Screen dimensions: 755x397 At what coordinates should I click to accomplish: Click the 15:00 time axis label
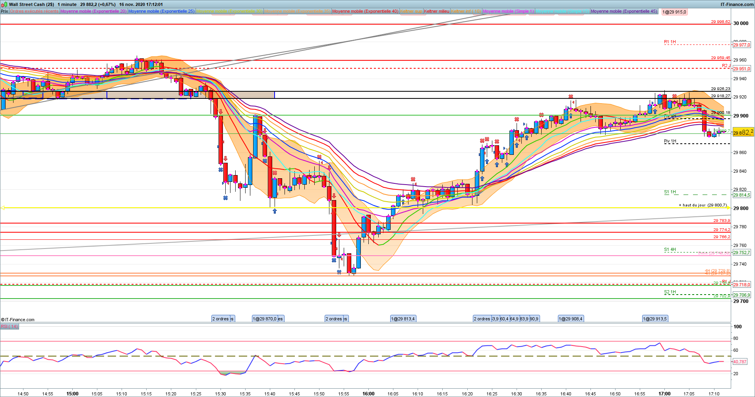tap(72, 394)
